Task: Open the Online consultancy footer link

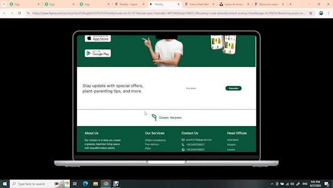Action: click(155, 140)
